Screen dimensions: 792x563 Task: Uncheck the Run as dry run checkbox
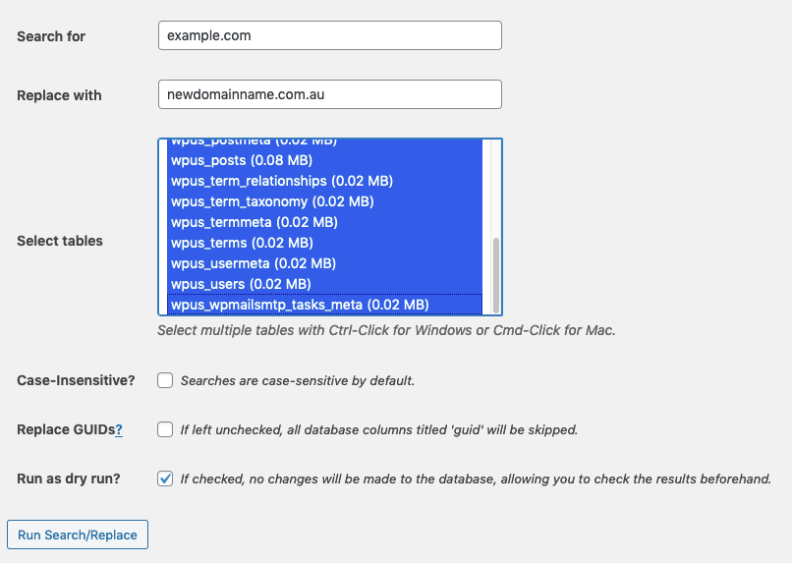165,479
